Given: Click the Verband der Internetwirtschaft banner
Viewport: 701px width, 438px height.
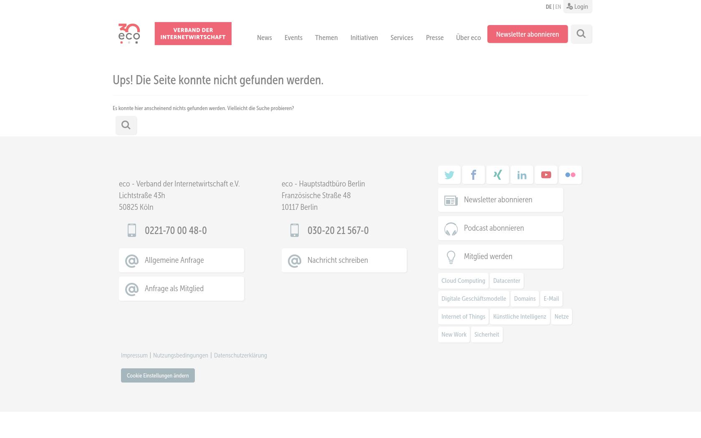Looking at the screenshot, I should 193,33.
